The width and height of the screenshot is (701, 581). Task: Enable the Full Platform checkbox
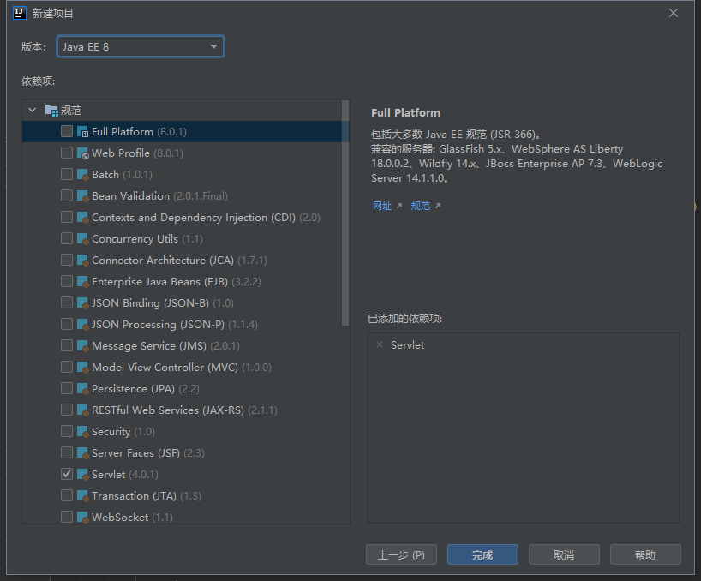[67, 131]
